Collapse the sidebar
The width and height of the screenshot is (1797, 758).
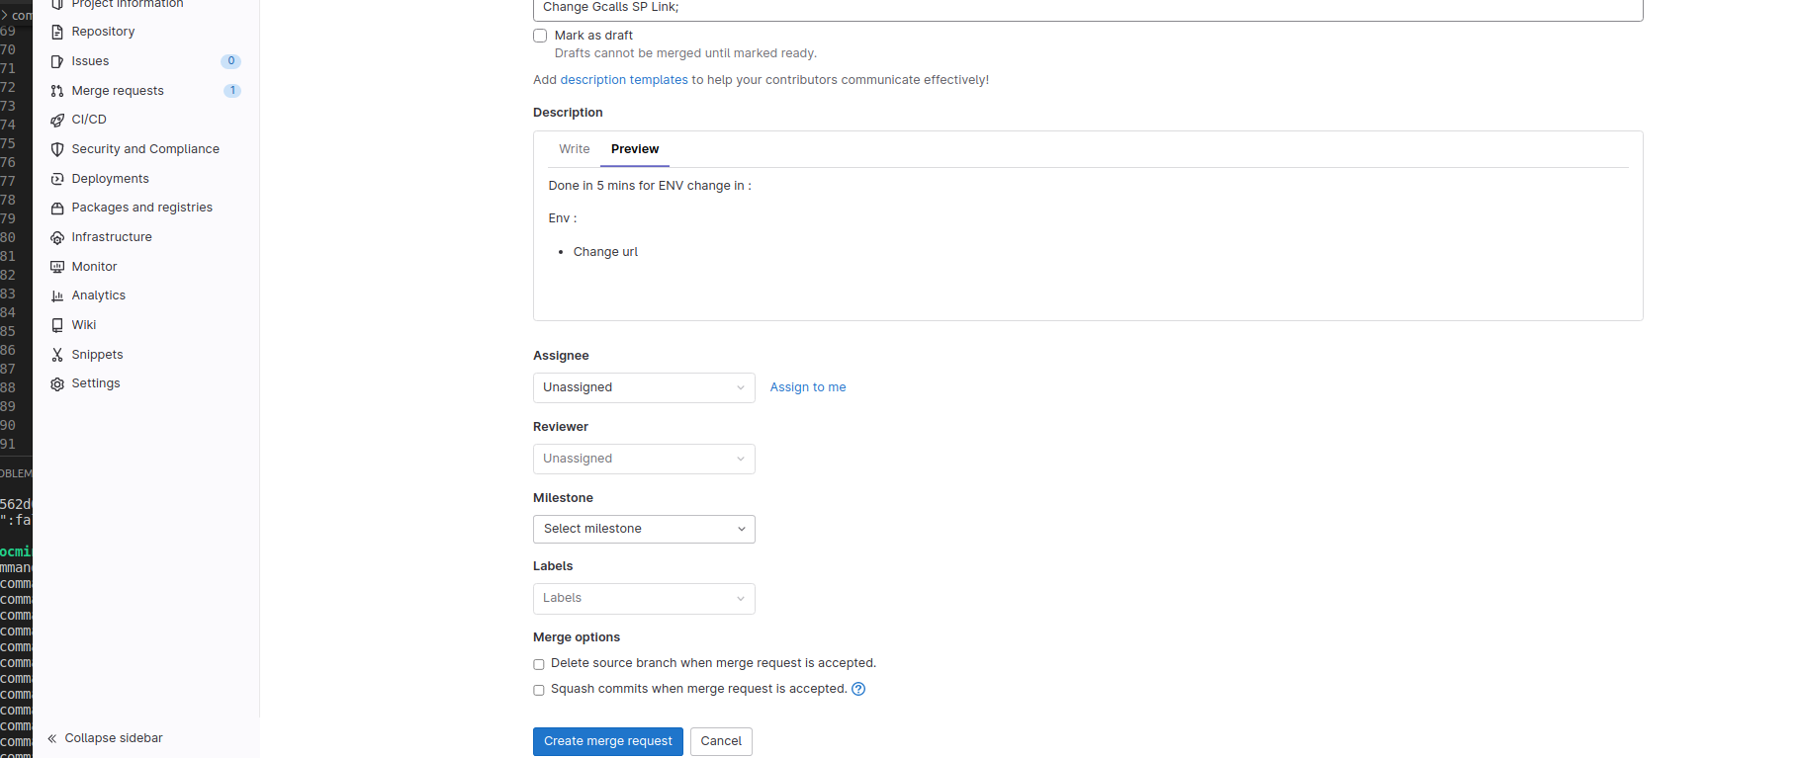point(105,738)
